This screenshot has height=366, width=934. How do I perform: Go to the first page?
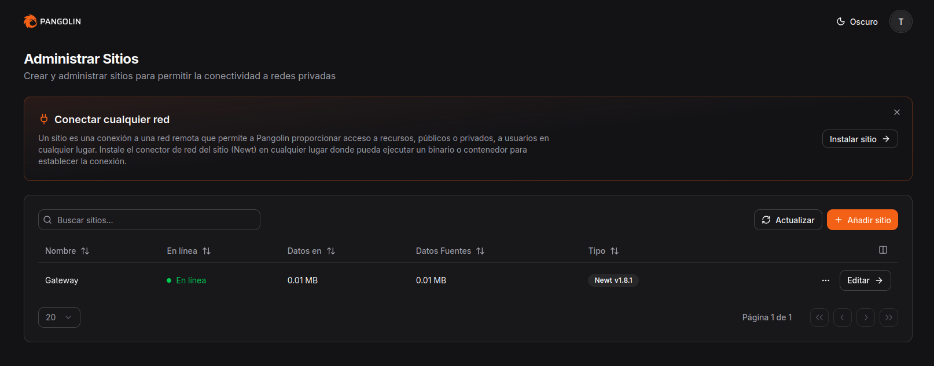pos(819,317)
